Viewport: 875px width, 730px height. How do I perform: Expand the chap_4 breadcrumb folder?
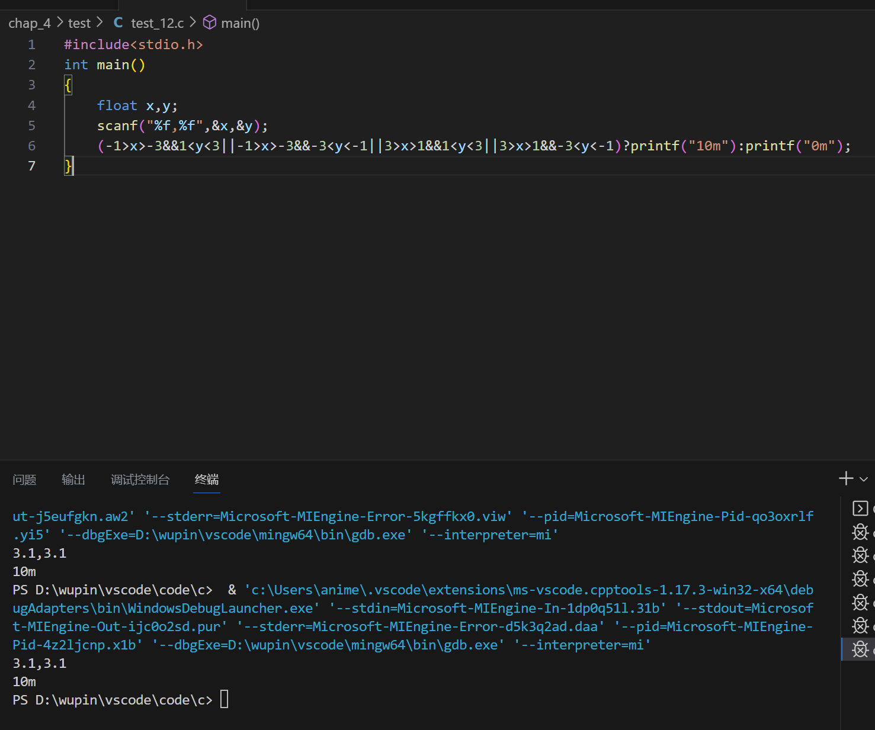click(30, 23)
